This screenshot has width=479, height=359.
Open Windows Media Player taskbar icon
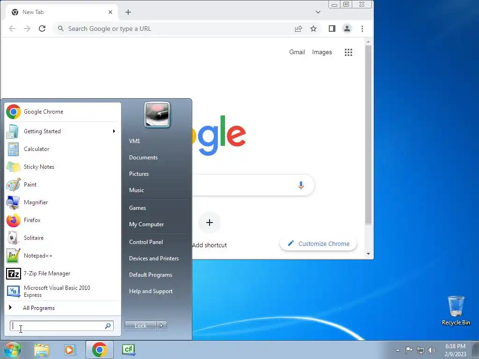70,350
